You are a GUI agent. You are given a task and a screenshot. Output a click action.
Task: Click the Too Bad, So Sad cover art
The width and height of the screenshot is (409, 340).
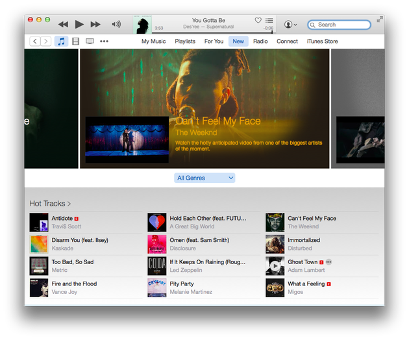click(39, 266)
